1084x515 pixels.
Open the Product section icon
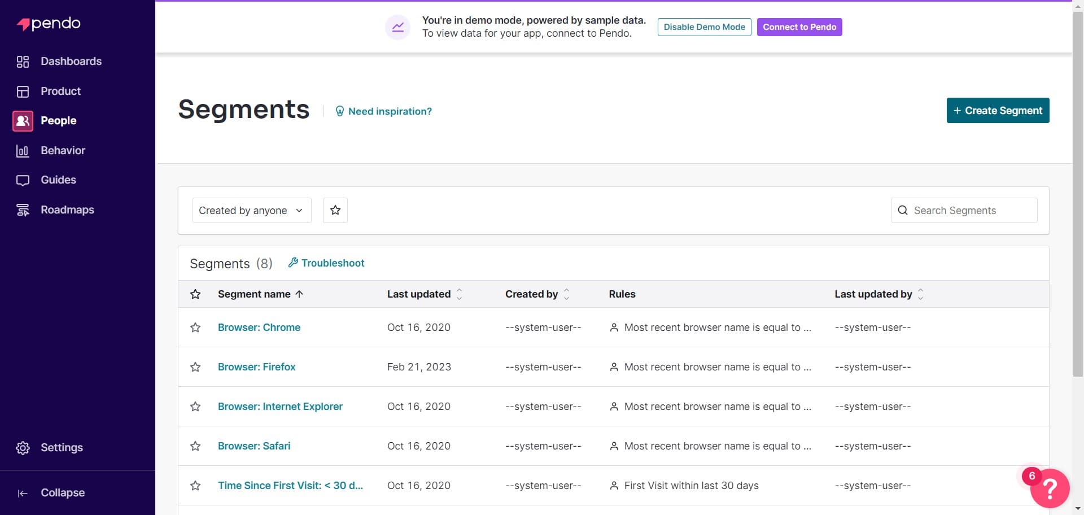pos(23,91)
